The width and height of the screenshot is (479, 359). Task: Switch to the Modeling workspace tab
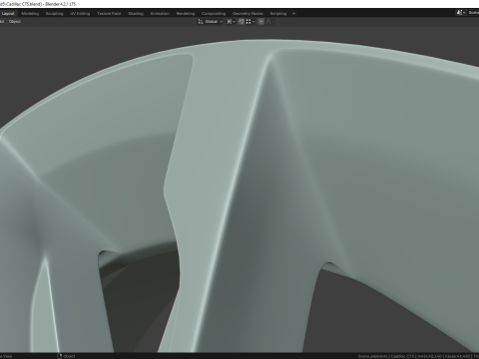pos(30,14)
